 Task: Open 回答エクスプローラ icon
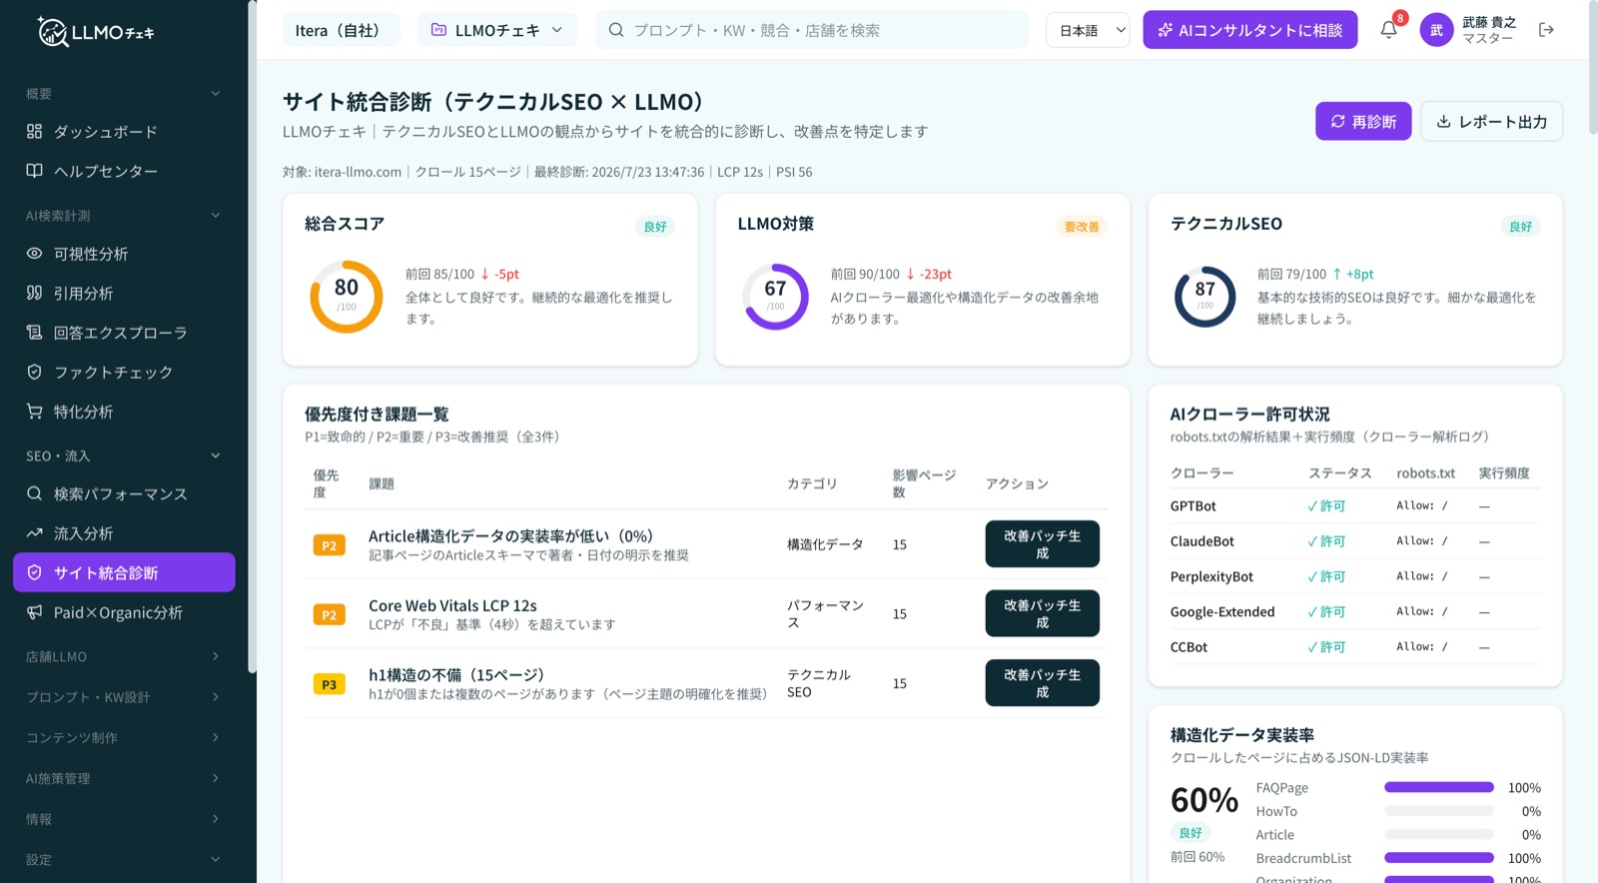tap(34, 333)
